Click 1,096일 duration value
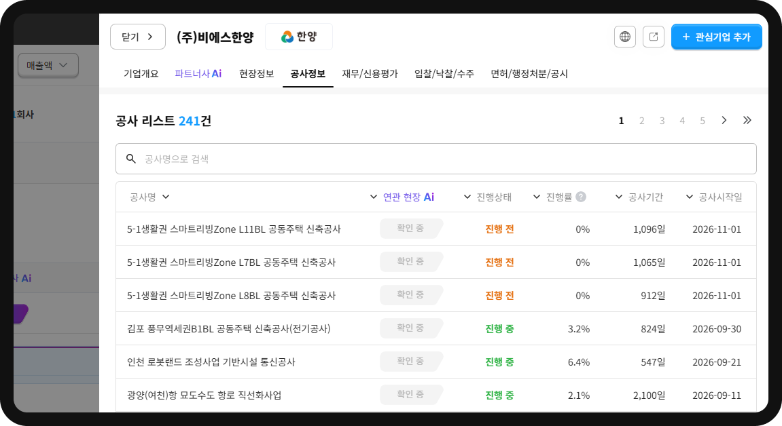Viewport: 782px width, 426px height. point(649,229)
